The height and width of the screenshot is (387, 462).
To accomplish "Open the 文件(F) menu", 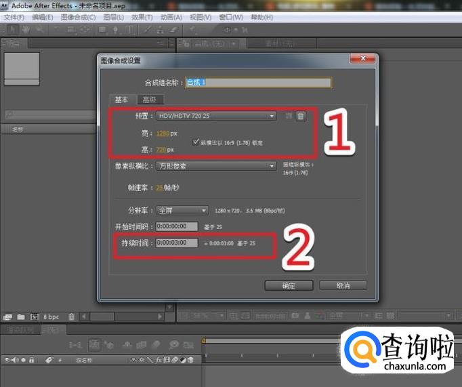I will pos(14,18).
